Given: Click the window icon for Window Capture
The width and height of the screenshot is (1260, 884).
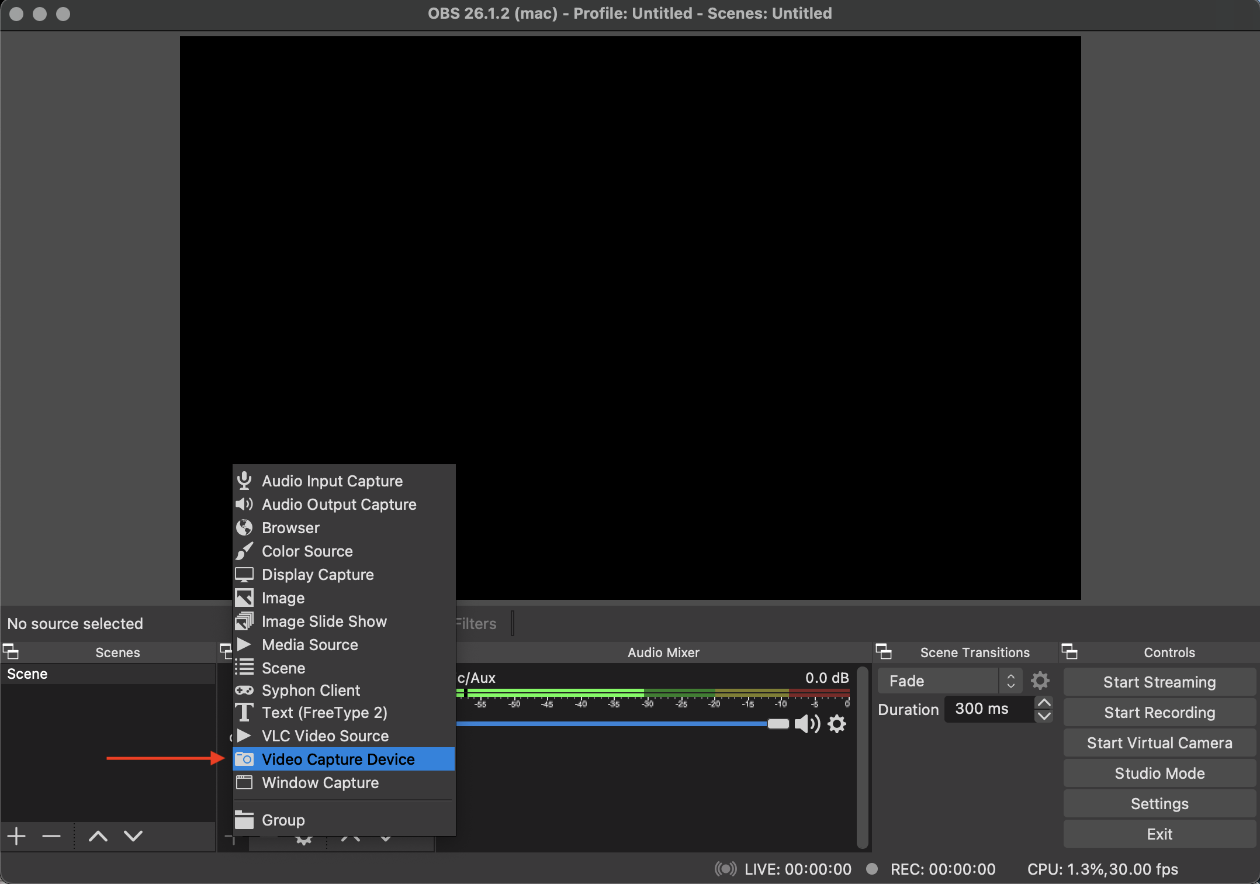Looking at the screenshot, I should click(244, 782).
